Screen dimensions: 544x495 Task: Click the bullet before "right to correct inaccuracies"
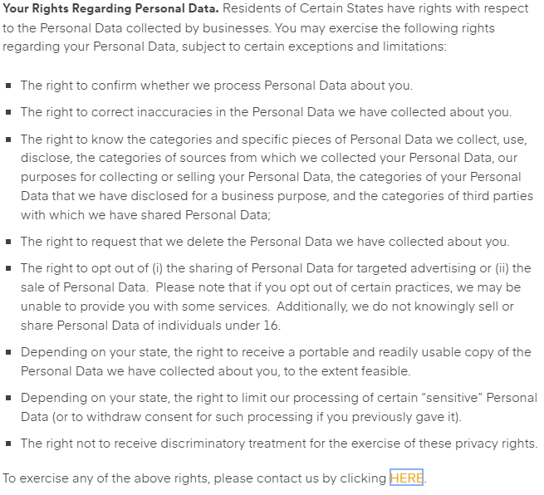click(x=8, y=112)
